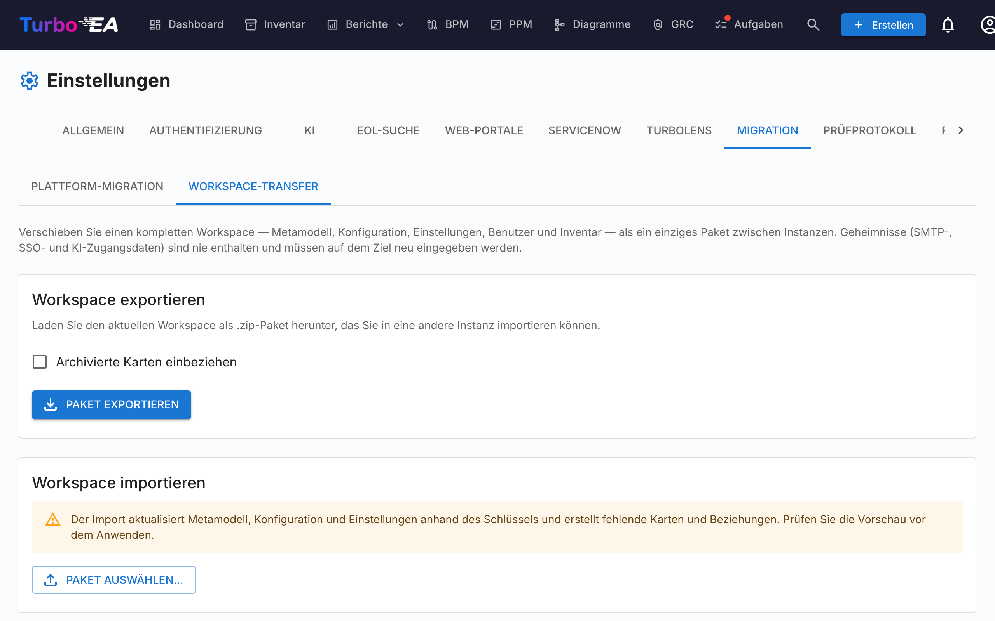995x621 pixels.
Task: Click the Paket auswählen button
Action: coord(114,579)
